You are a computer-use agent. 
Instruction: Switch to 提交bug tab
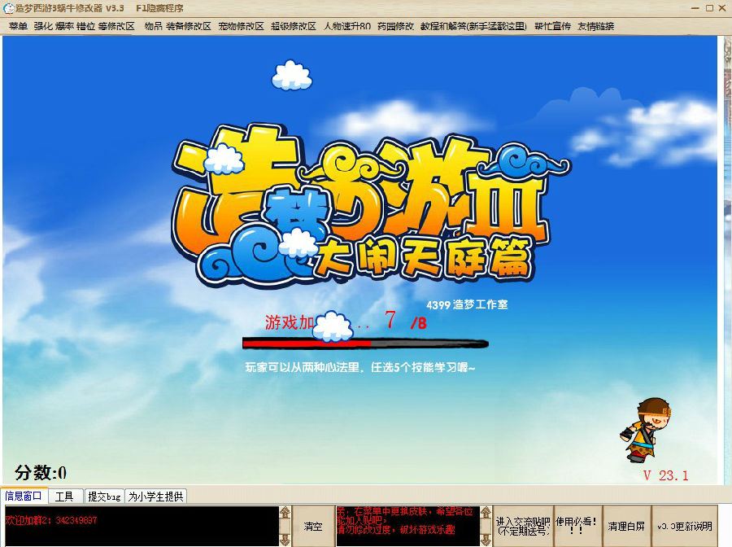[105, 496]
